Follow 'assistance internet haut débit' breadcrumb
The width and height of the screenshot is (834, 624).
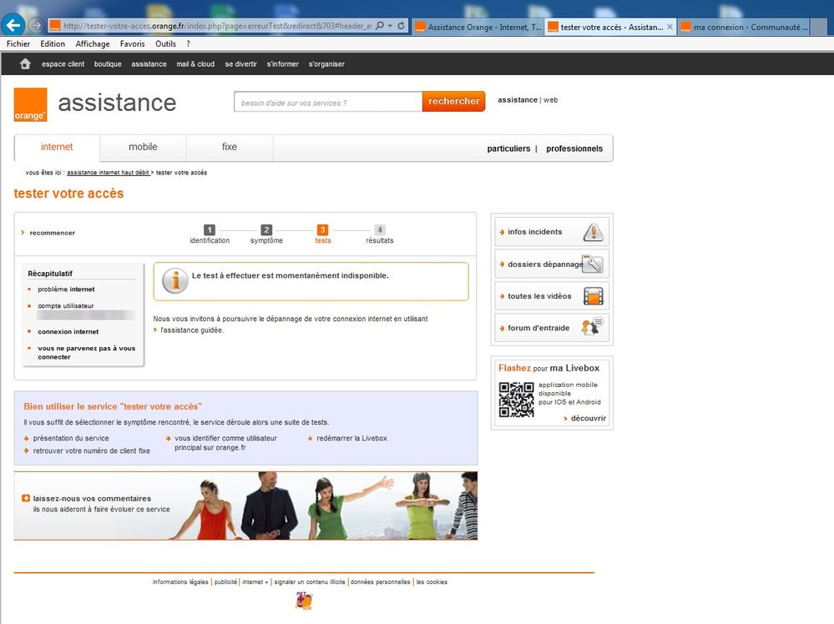108,173
